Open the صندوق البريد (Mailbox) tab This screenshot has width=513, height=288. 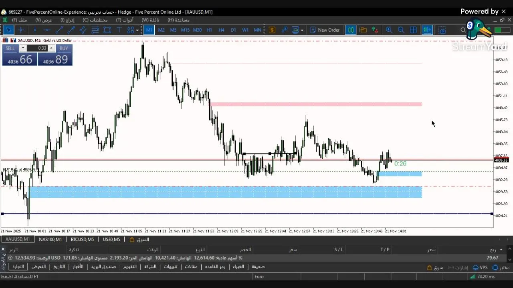[103, 266]
